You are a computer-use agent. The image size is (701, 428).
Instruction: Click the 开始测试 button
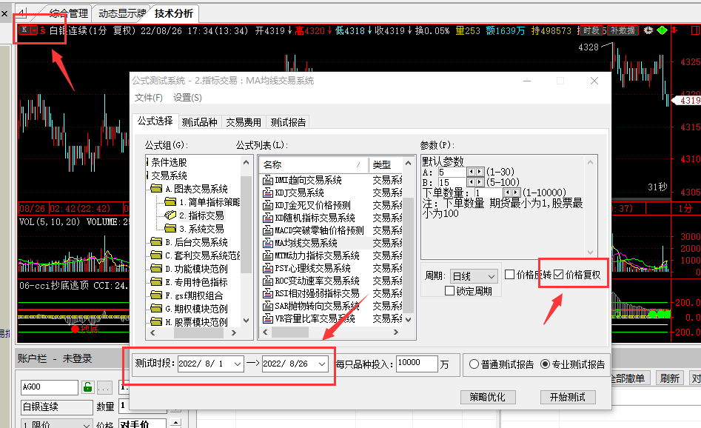[x=567, y=397]
